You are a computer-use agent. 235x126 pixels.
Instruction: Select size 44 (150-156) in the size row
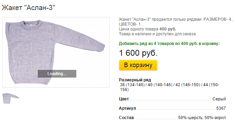click(169, 87)
